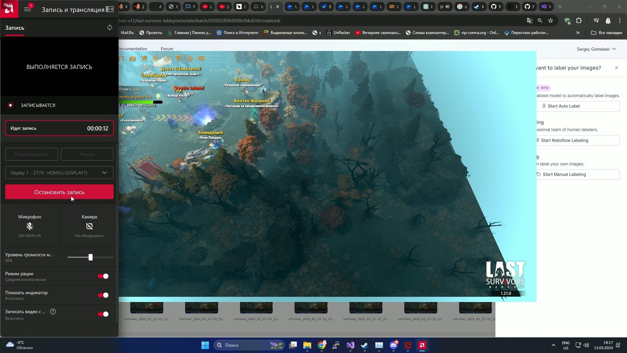This screenshot has height=353, width=627.
Task: Click Chrome translate page icon
Action: point(530,21)
